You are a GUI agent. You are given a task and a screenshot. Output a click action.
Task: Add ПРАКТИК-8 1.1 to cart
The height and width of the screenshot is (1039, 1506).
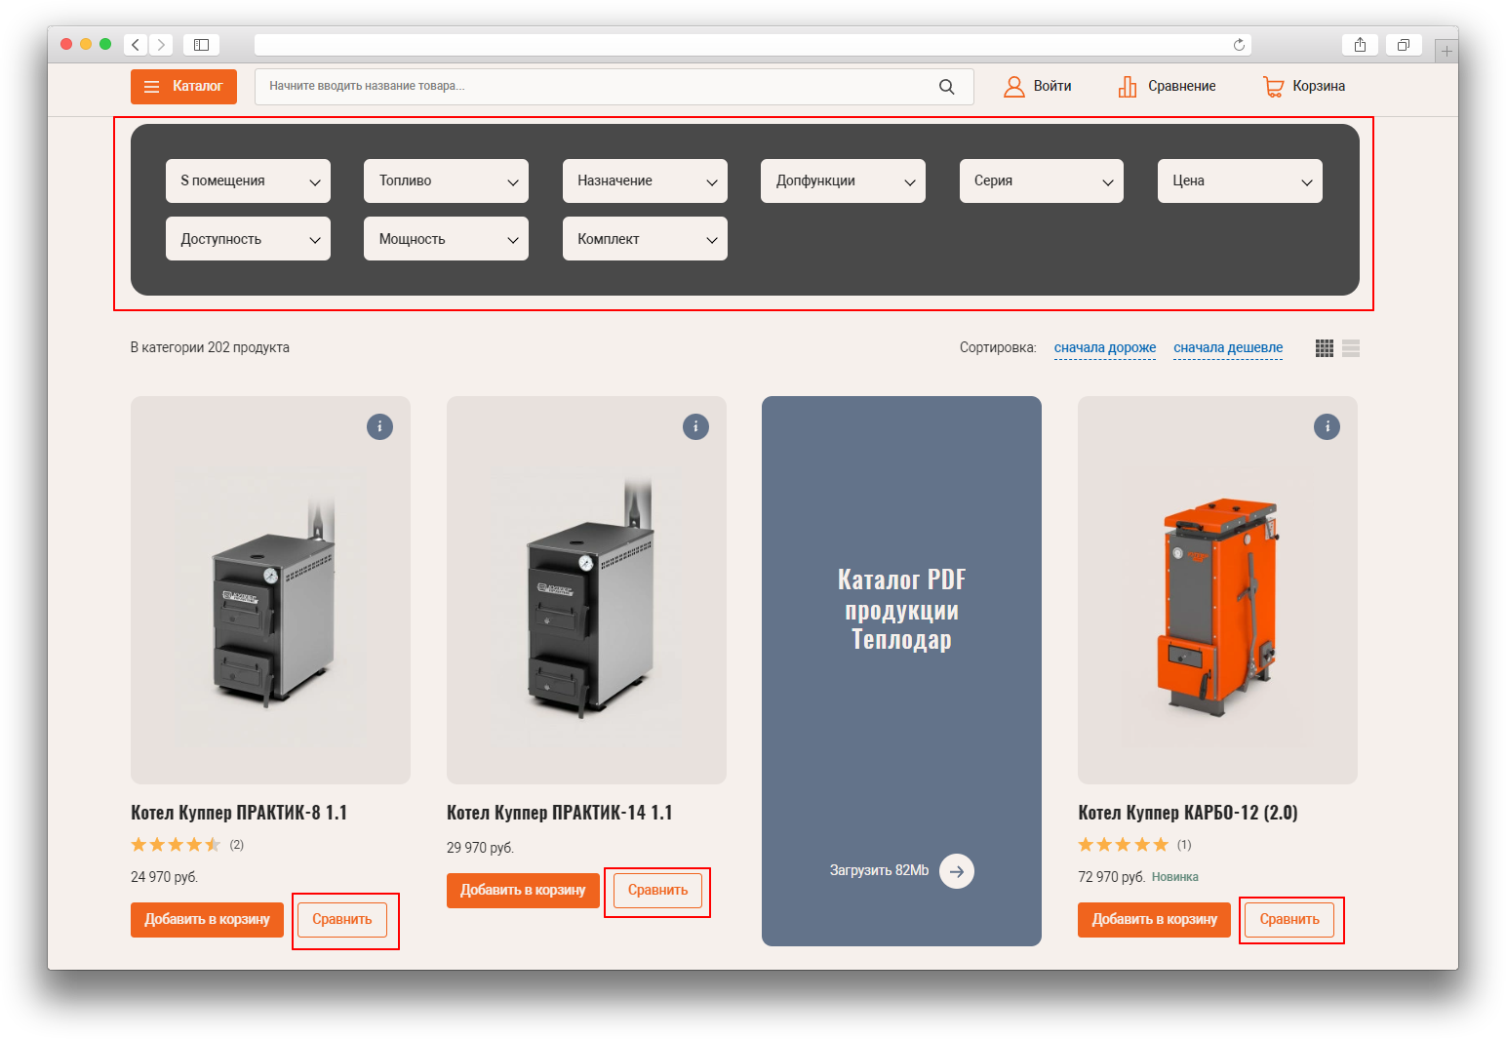(x=207, y=920)
